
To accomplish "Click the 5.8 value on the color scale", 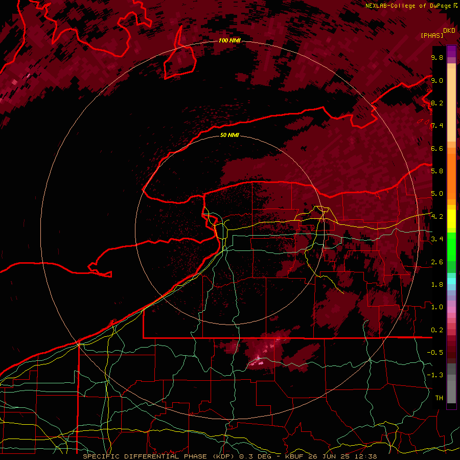I will [437, 171].
